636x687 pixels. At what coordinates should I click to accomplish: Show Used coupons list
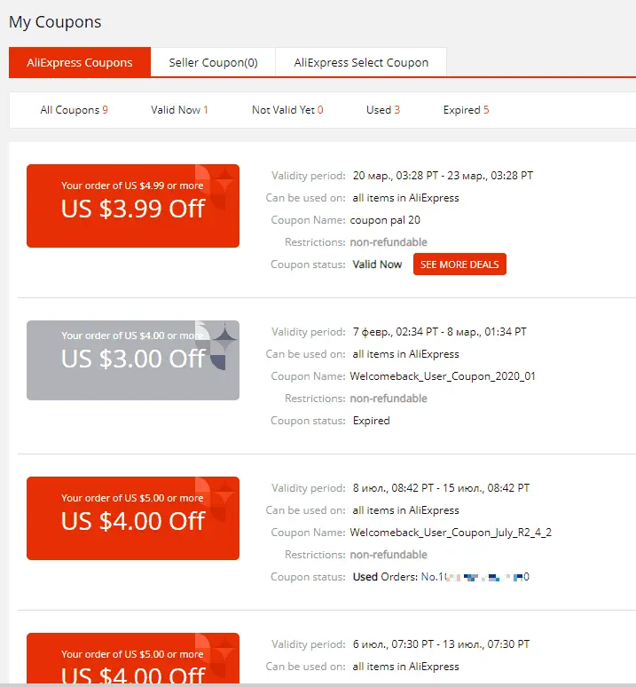coord(383,110)
